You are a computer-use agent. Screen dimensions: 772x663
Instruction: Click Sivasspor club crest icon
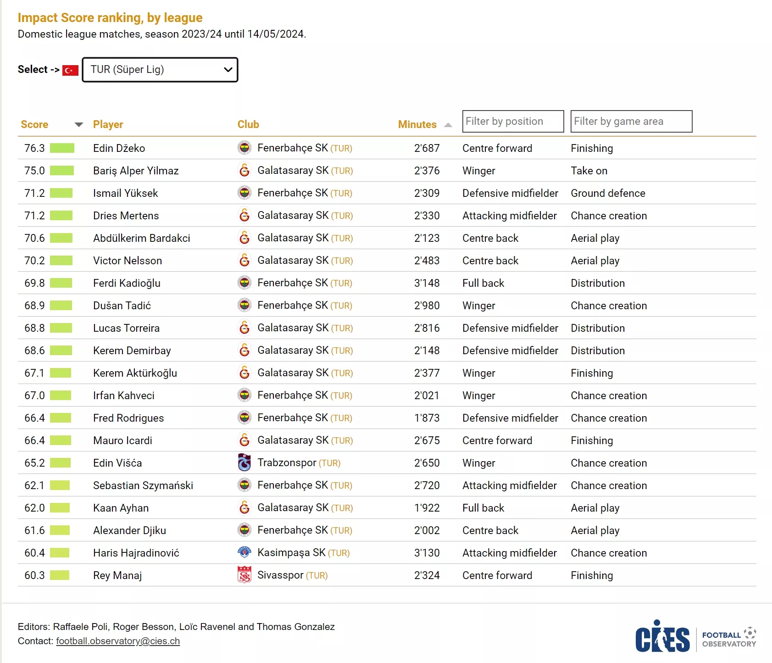pyautogui.click(x=244, y=575)
